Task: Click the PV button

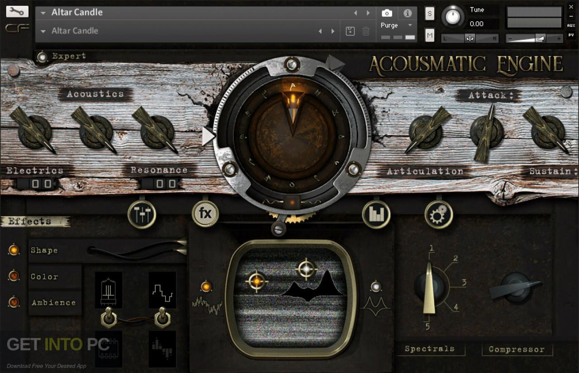Action: (x=571, y=34)
